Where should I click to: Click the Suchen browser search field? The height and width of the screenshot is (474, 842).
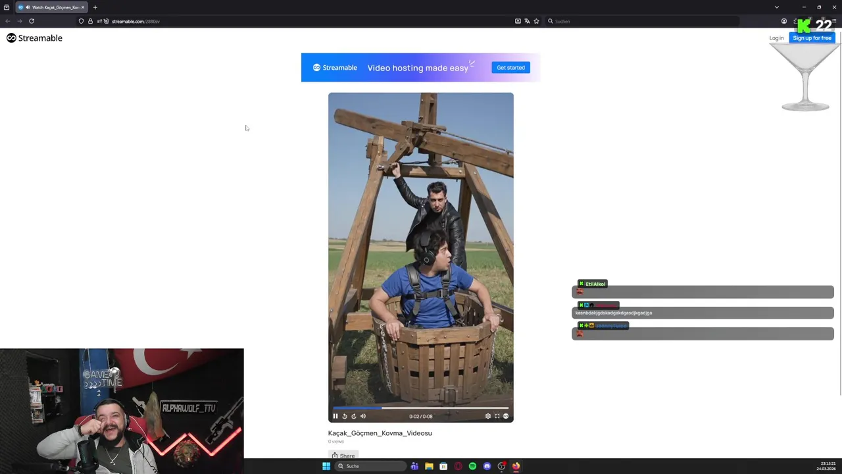[x=642, y=21]
